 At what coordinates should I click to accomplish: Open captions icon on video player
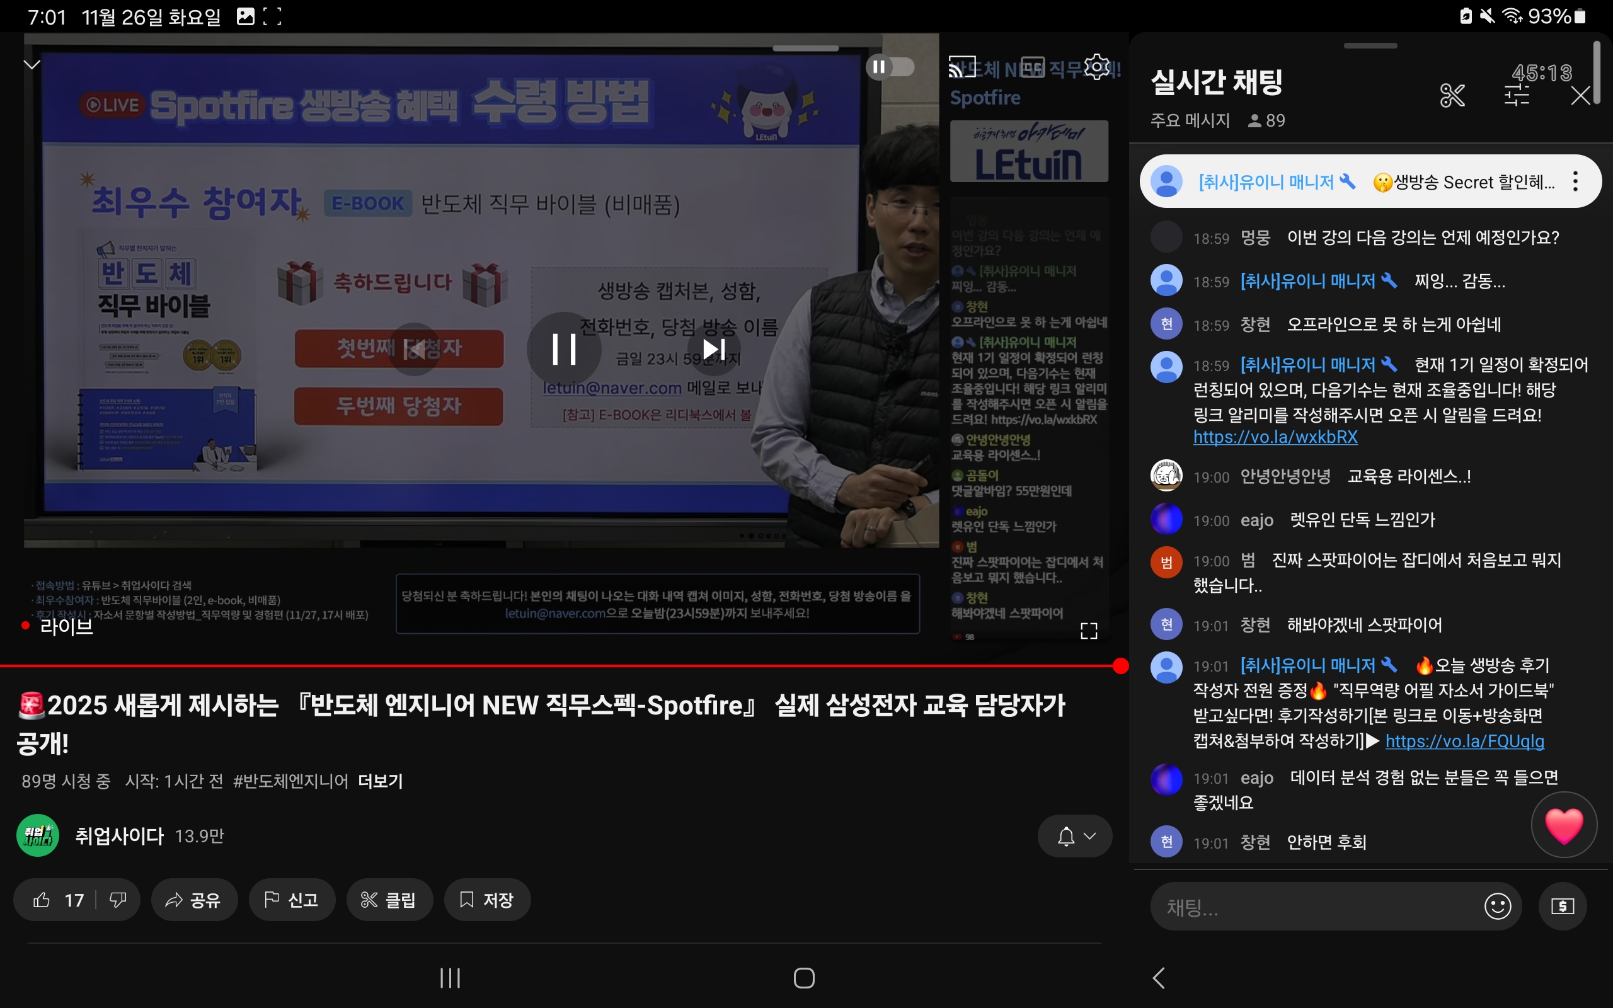[1033, 67]
